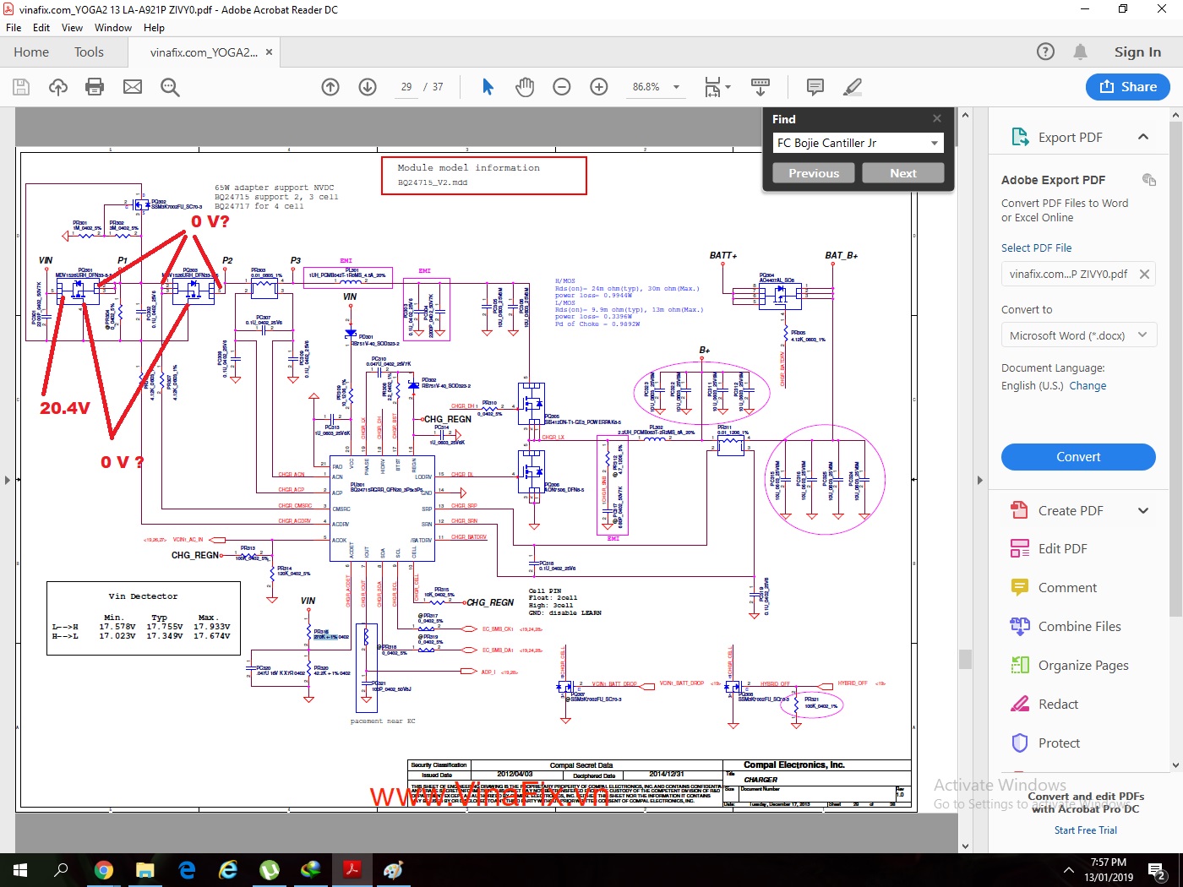Select the Hand pan tool
This screenshot has height=887, width=1183.
(x=525, y=87)
